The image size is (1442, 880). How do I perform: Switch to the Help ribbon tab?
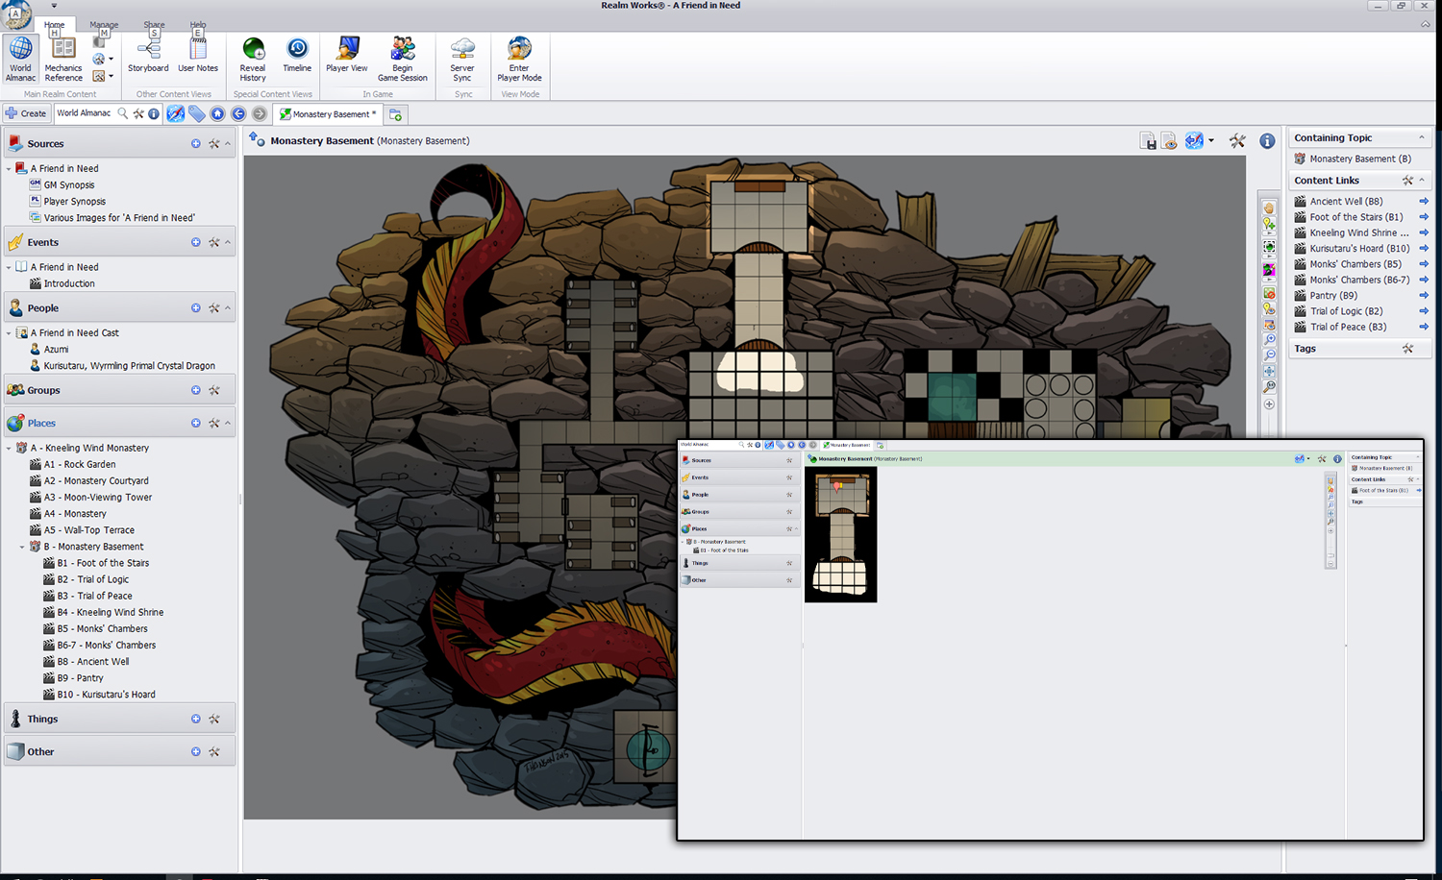(198, 25)
